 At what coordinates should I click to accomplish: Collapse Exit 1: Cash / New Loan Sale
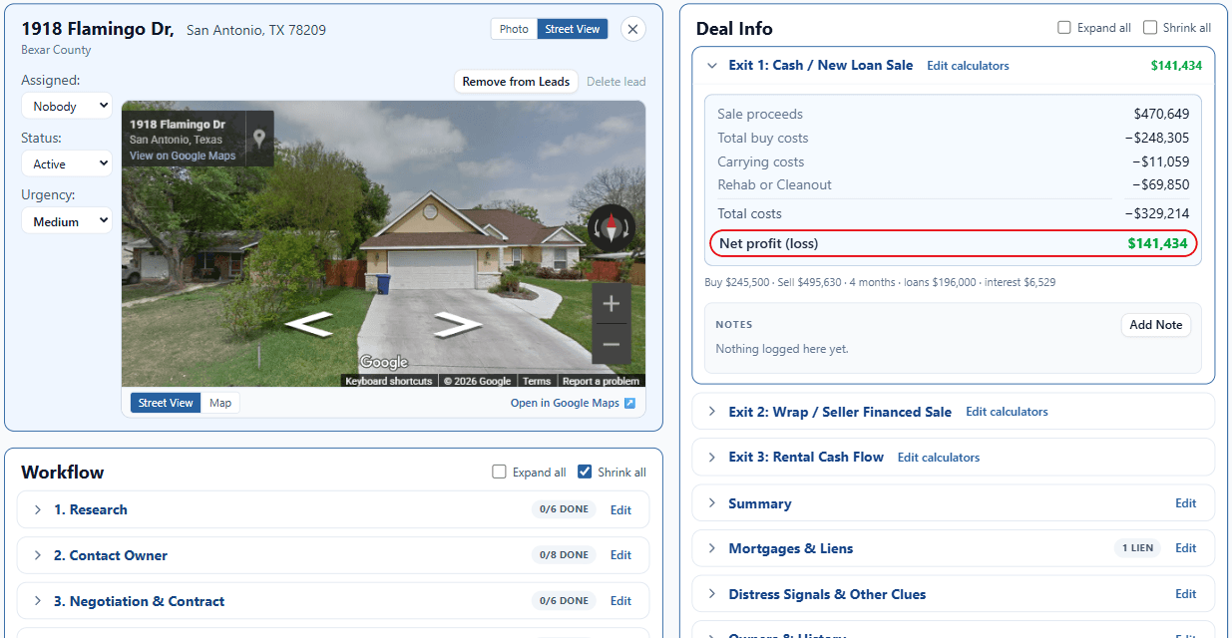click(x=712, y=66)
